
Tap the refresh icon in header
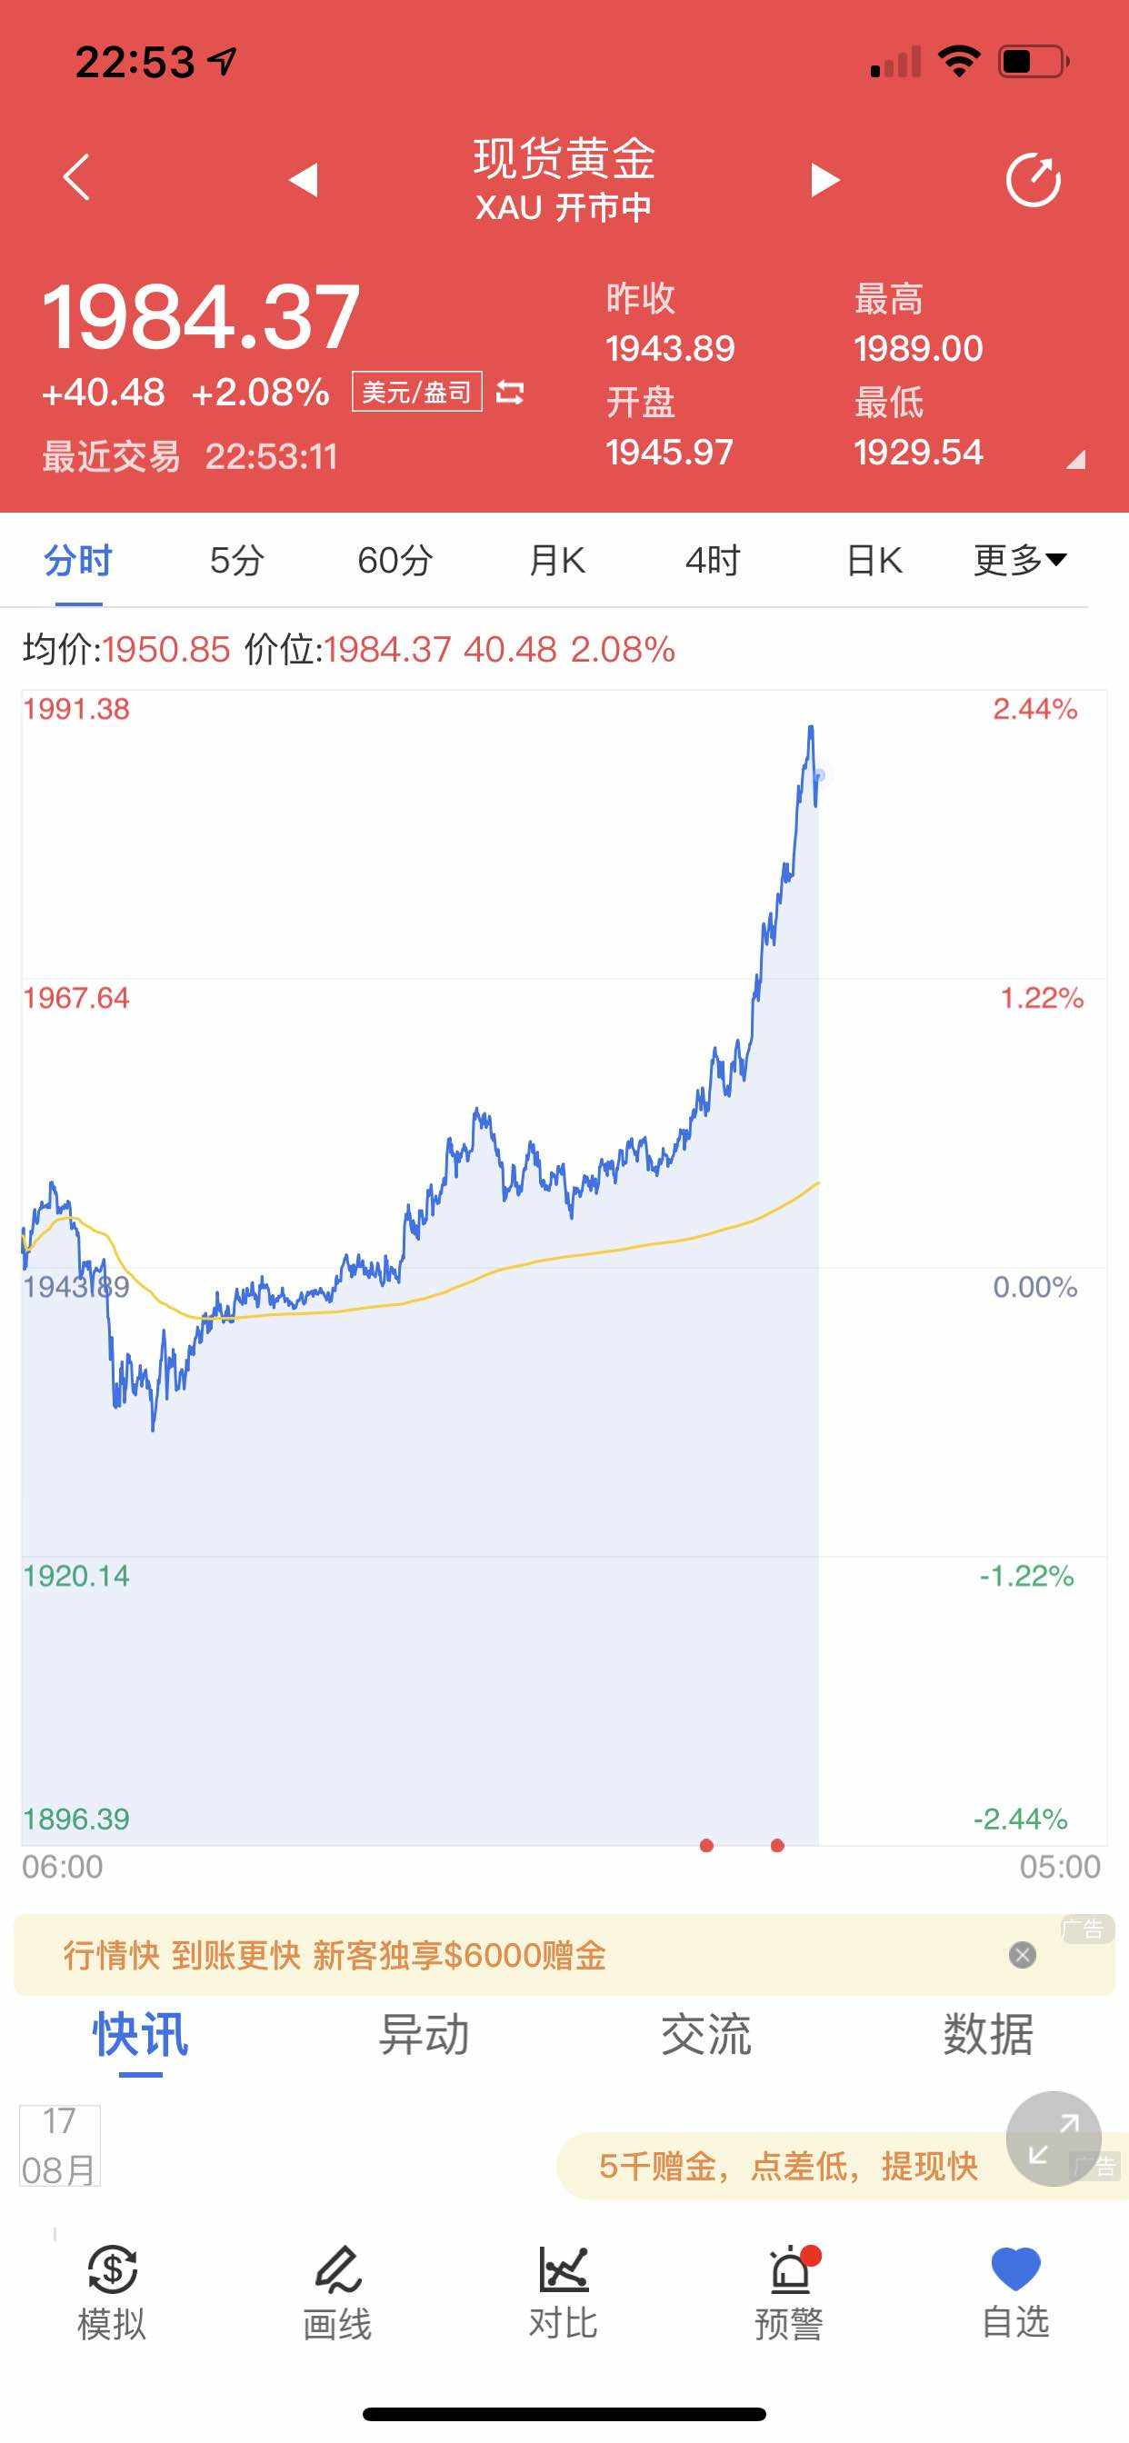click(1034, 179)
